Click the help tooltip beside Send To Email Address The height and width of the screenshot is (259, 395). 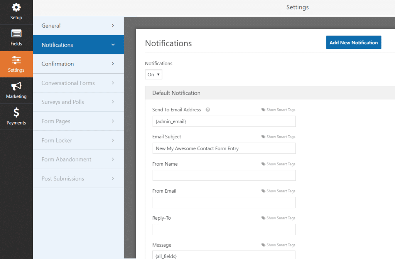click(208, 109)
